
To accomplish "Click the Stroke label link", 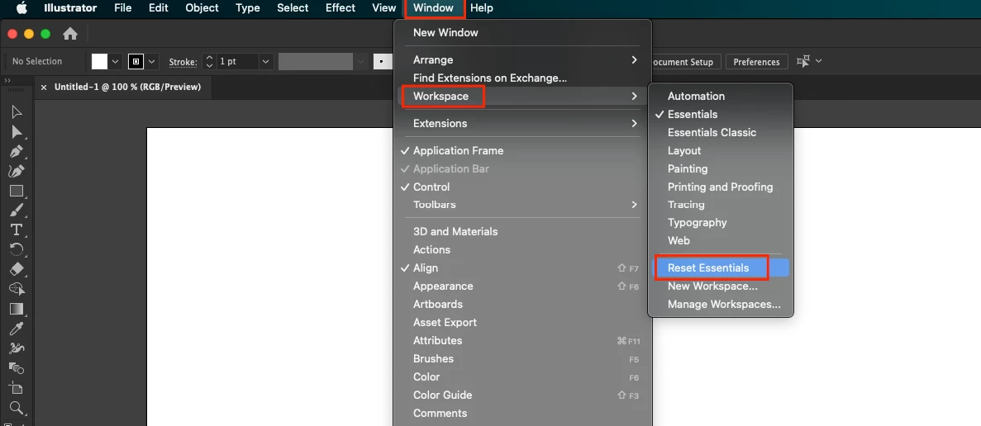I will [x=183, y=62].
